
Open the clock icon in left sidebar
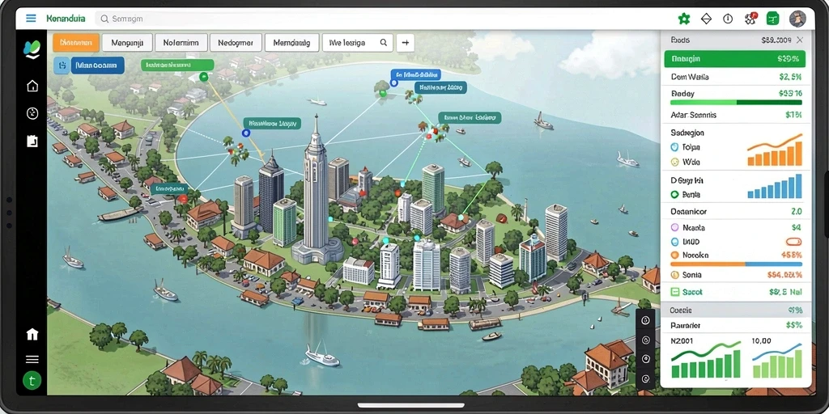(32, 113)
